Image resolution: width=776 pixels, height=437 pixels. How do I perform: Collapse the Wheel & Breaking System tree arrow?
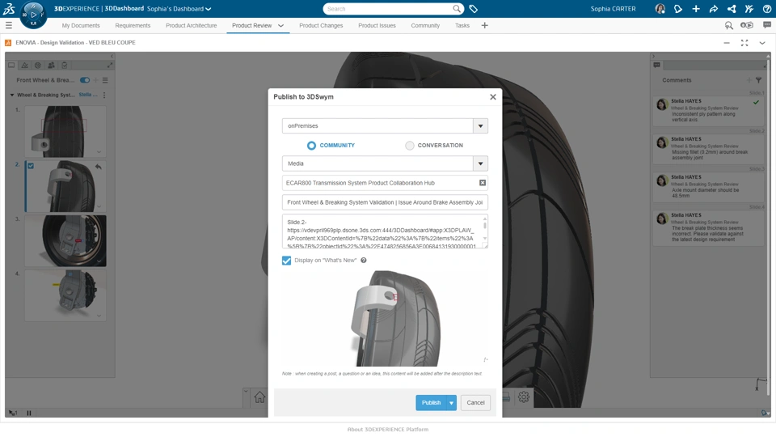[x=12, y=95]
